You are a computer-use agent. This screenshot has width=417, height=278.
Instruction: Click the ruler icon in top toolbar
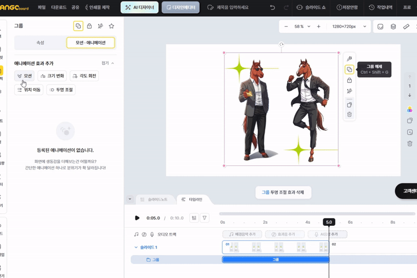pos(406,27)
